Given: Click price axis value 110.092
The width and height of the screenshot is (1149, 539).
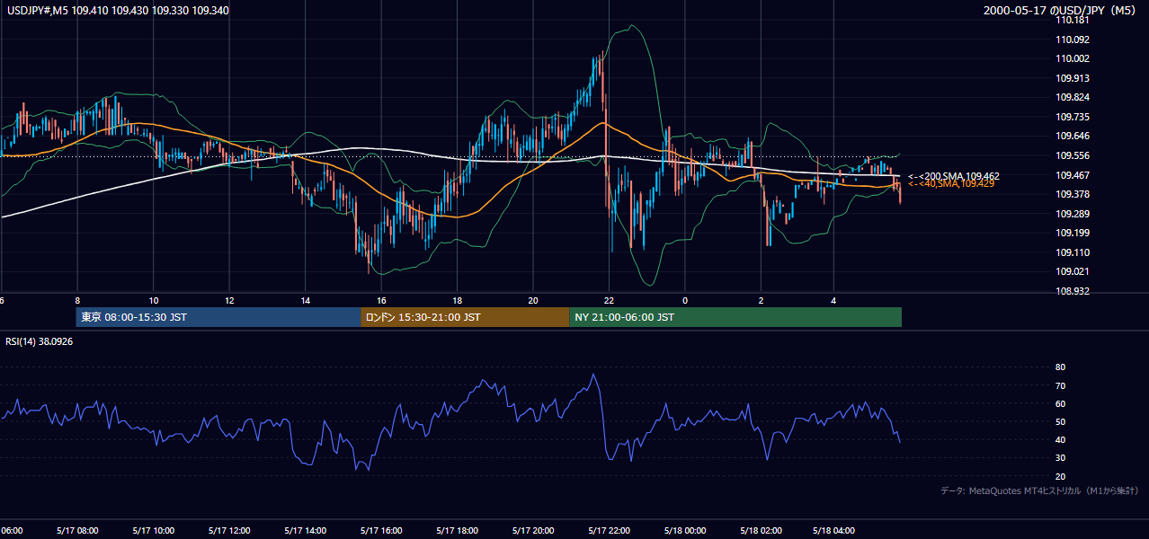Looking at the screenshot, I should click(1073, 40).
